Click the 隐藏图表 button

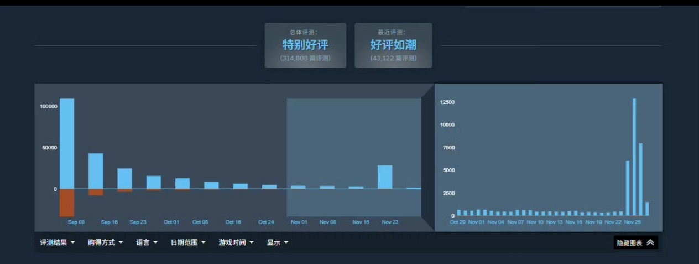point(636,242)
